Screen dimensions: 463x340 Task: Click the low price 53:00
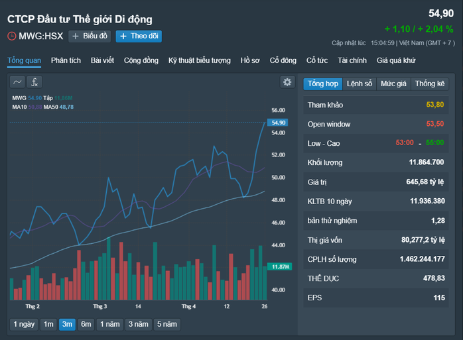405,142
